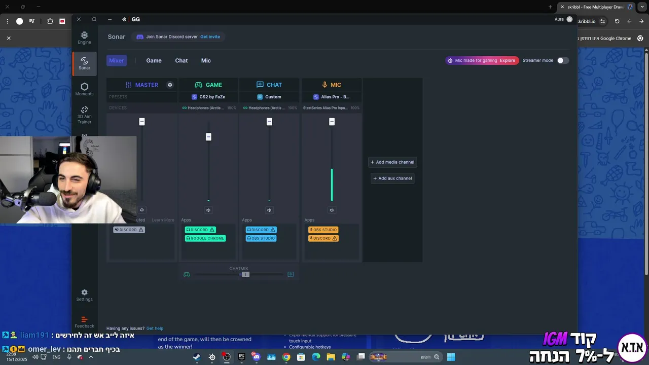Open Game preset dropdown CS2 by FaZe
The width and height of the screenshot is (649, 365).
tap(208, 97)
